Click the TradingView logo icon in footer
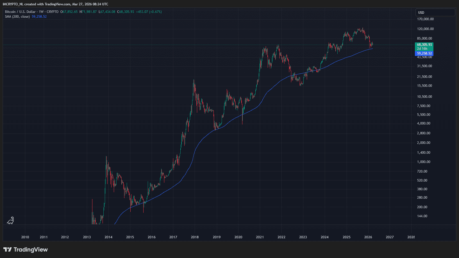The image size is (459, 258). [x=8, y=250]
